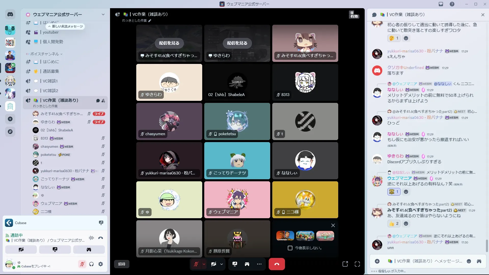489x275 pixels.
Task: Check the 今後表示しない checkbox
Action: 290,248
